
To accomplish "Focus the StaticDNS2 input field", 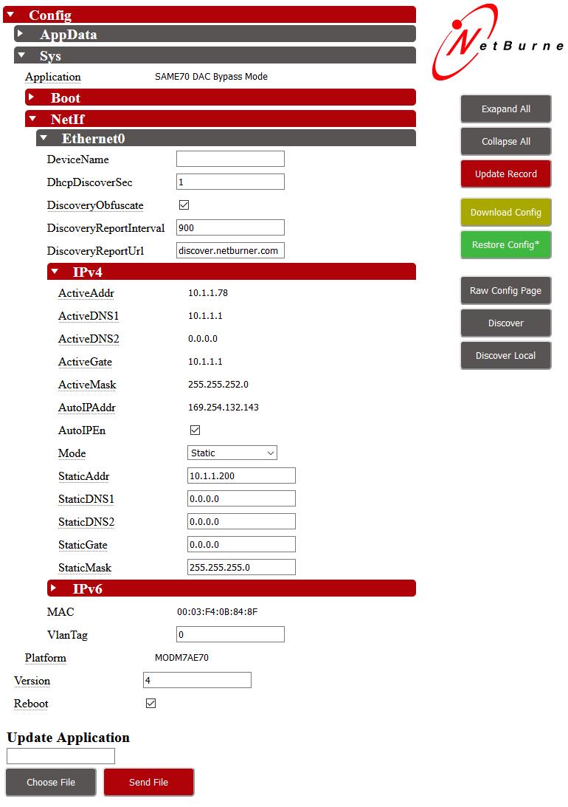I will 242,521.
